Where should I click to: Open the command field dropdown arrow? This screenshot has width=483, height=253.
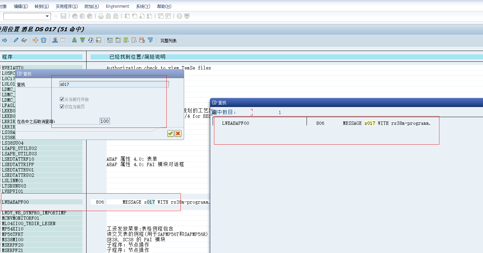point(47,16)
